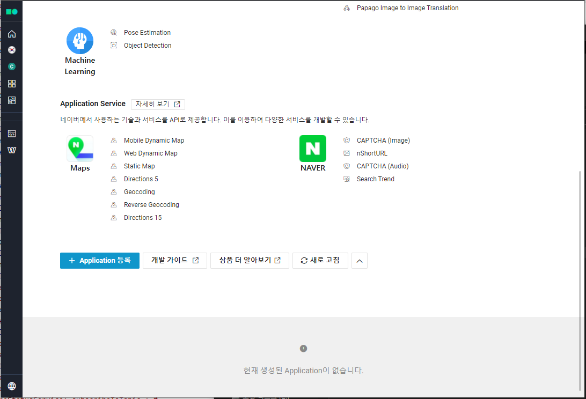Click the icon beside Directions 15
The width and height of the screenshot is (586, 399).
[114, 218]
